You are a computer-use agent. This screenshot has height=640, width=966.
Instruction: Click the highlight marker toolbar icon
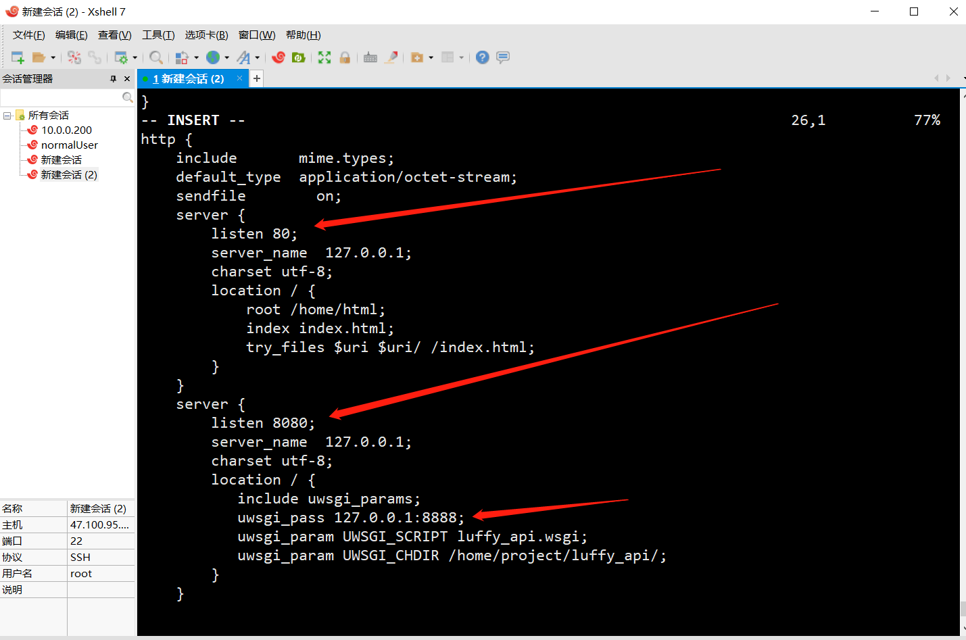click(x=391, y=57)
